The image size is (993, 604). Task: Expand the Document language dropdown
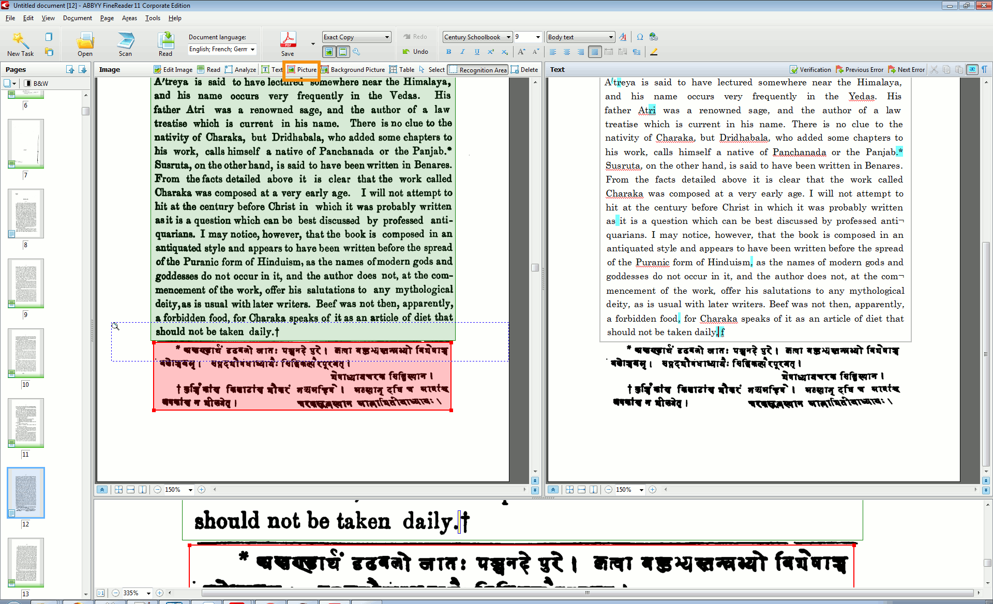coord(252,49)
